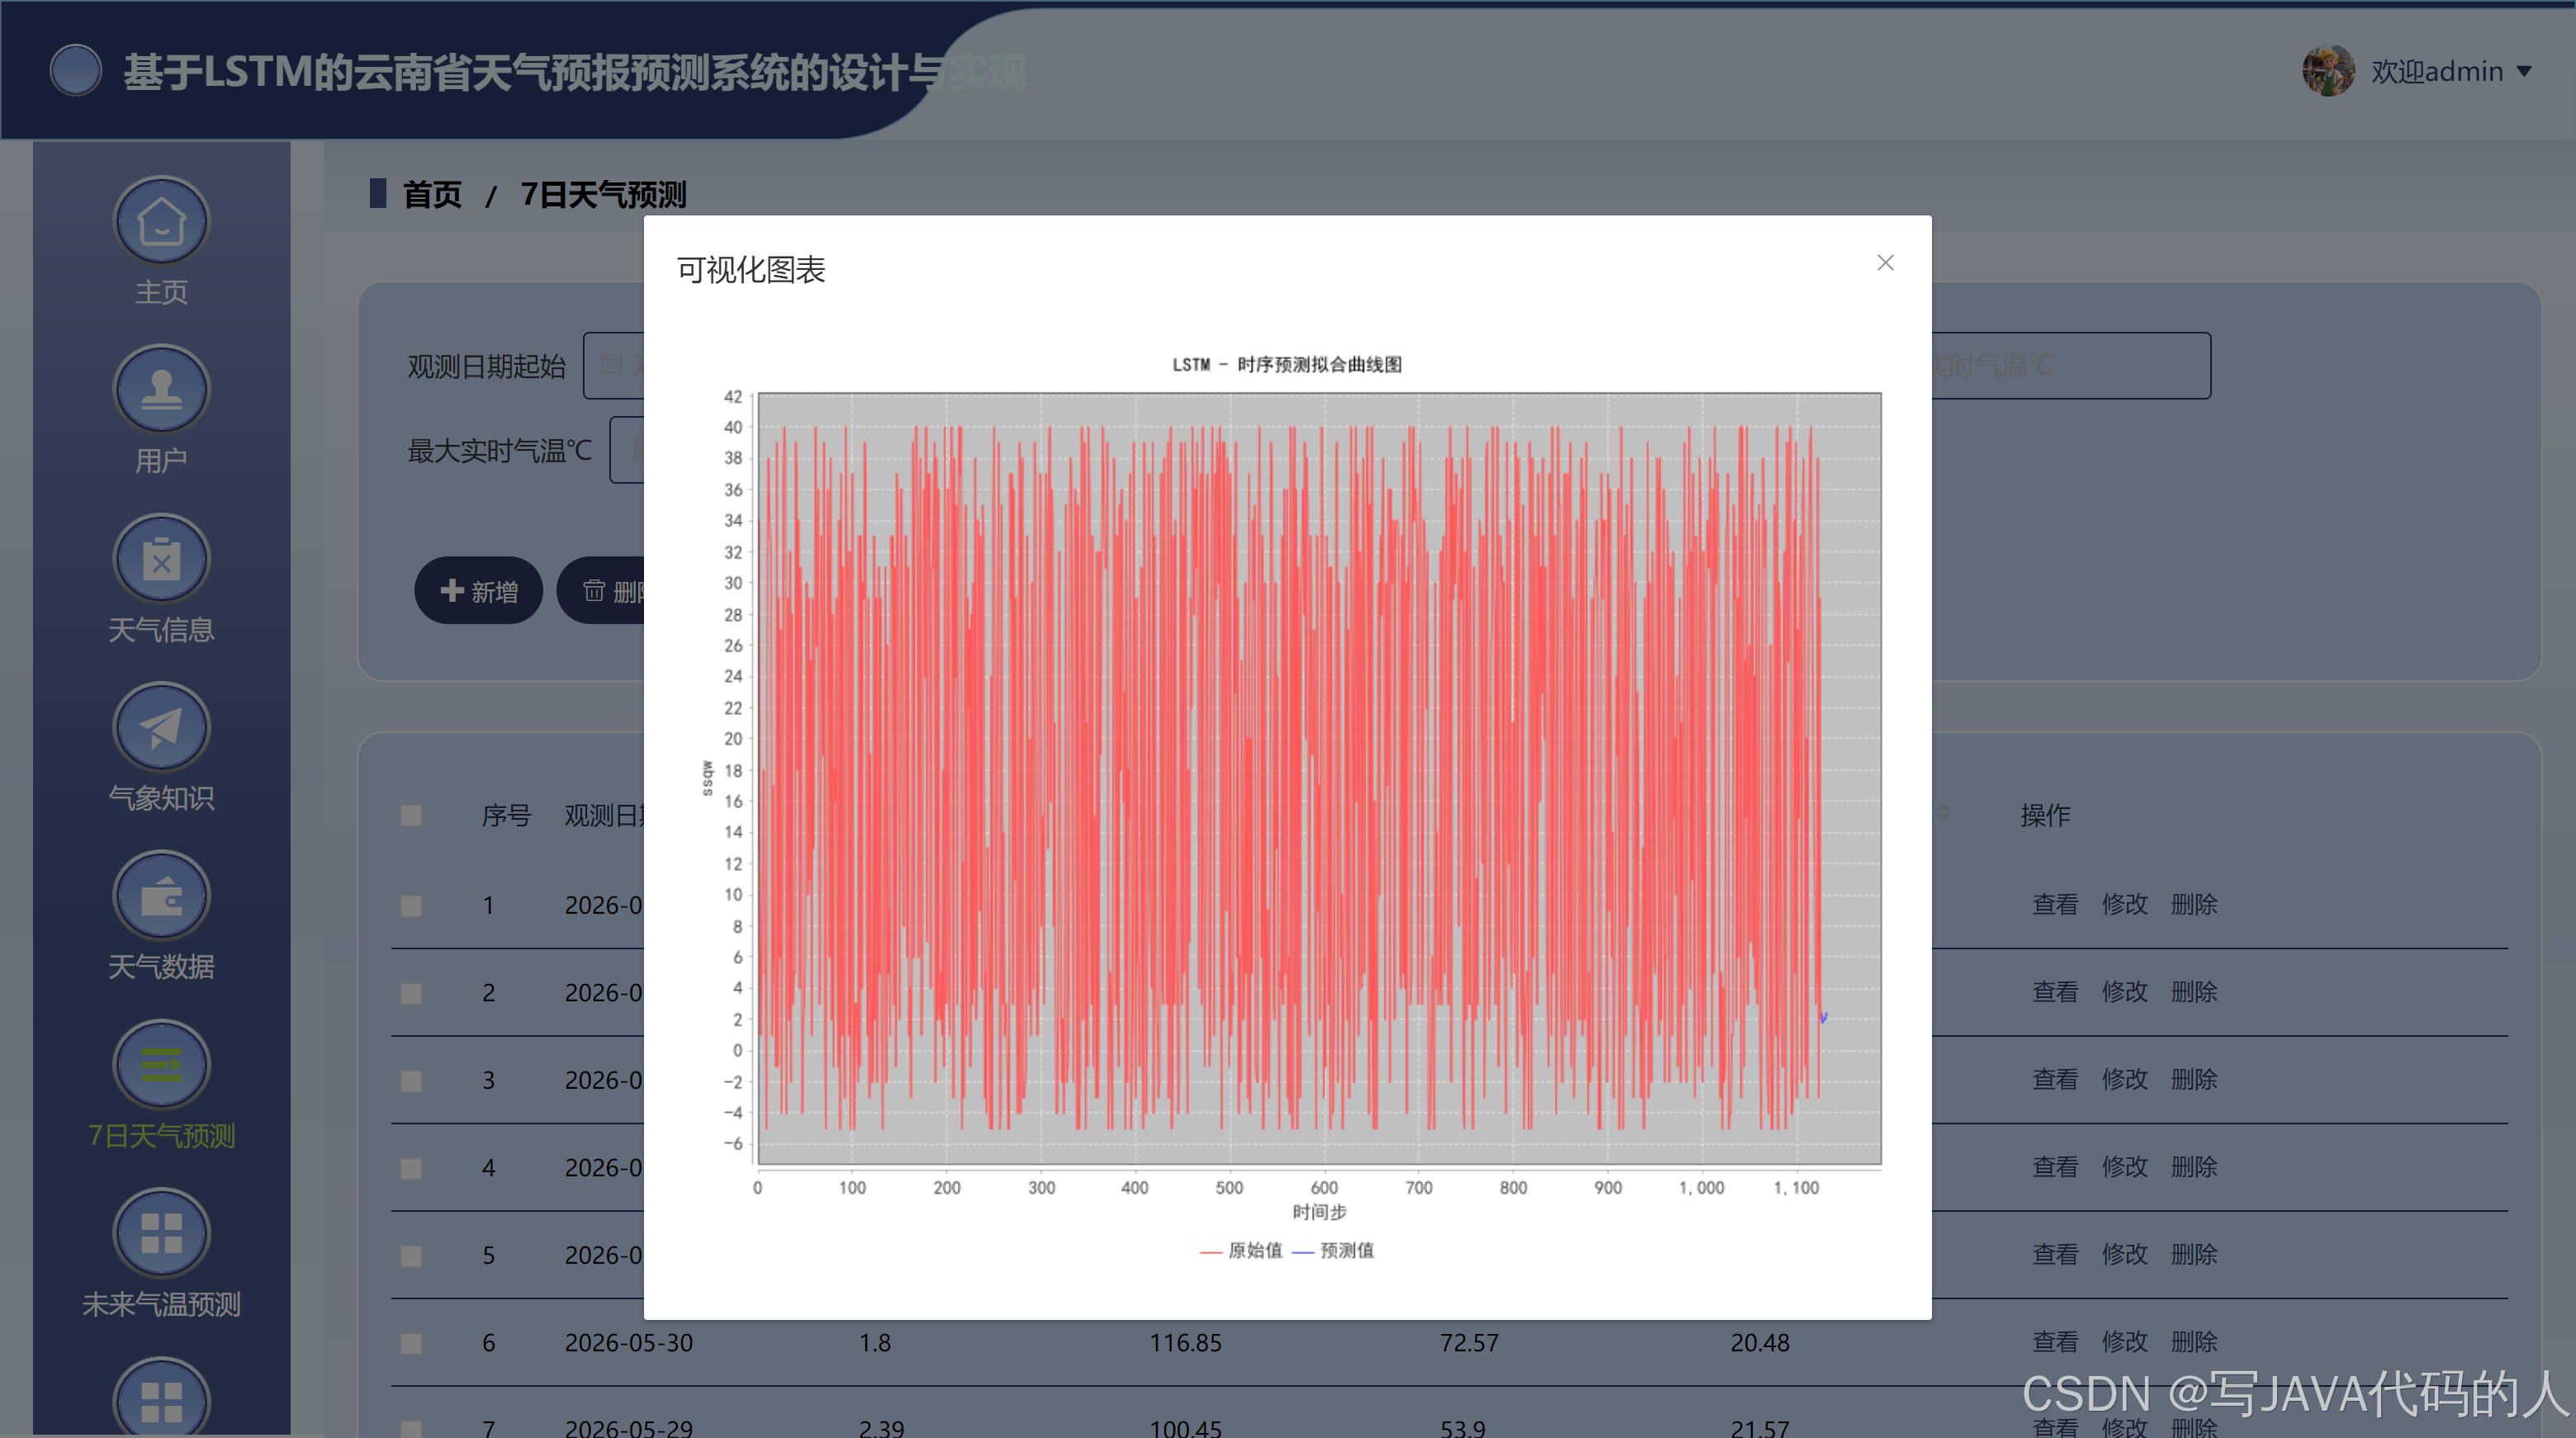The height and width of the screenshot is (1438, 2576).
Task: Click 删除 in row 3
Action: click(x=2194, y=1080)
